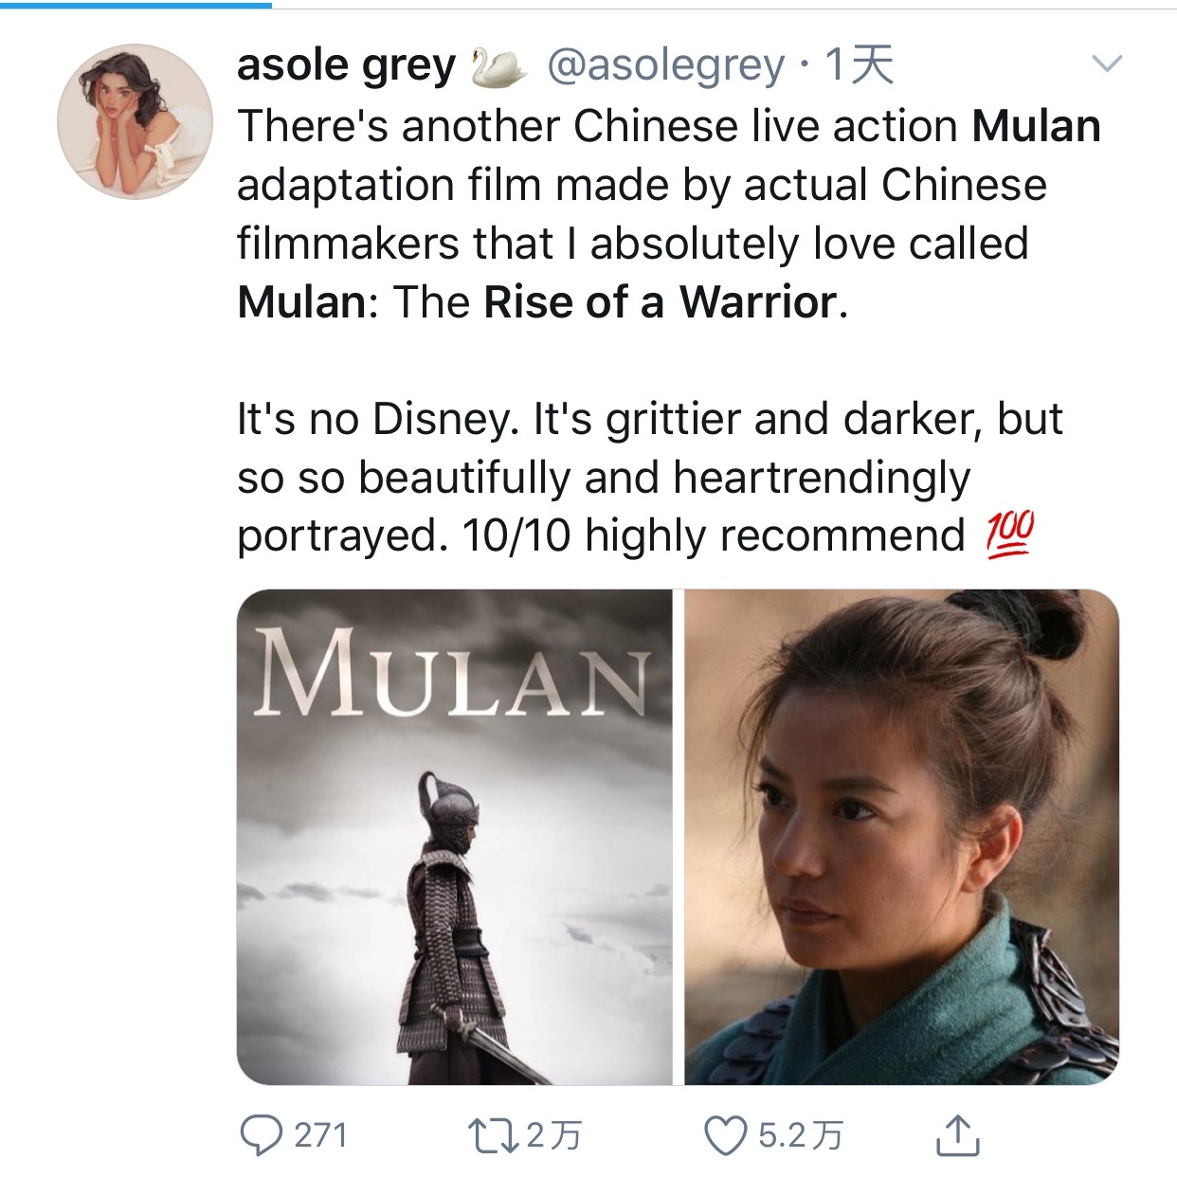This screenshot has height=1177, width=1177.
Task: Click the swan emoji beside the name
Action: pos(498,68)
